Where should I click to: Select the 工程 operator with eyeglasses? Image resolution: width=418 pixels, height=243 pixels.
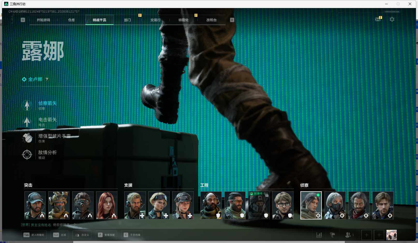283,205
